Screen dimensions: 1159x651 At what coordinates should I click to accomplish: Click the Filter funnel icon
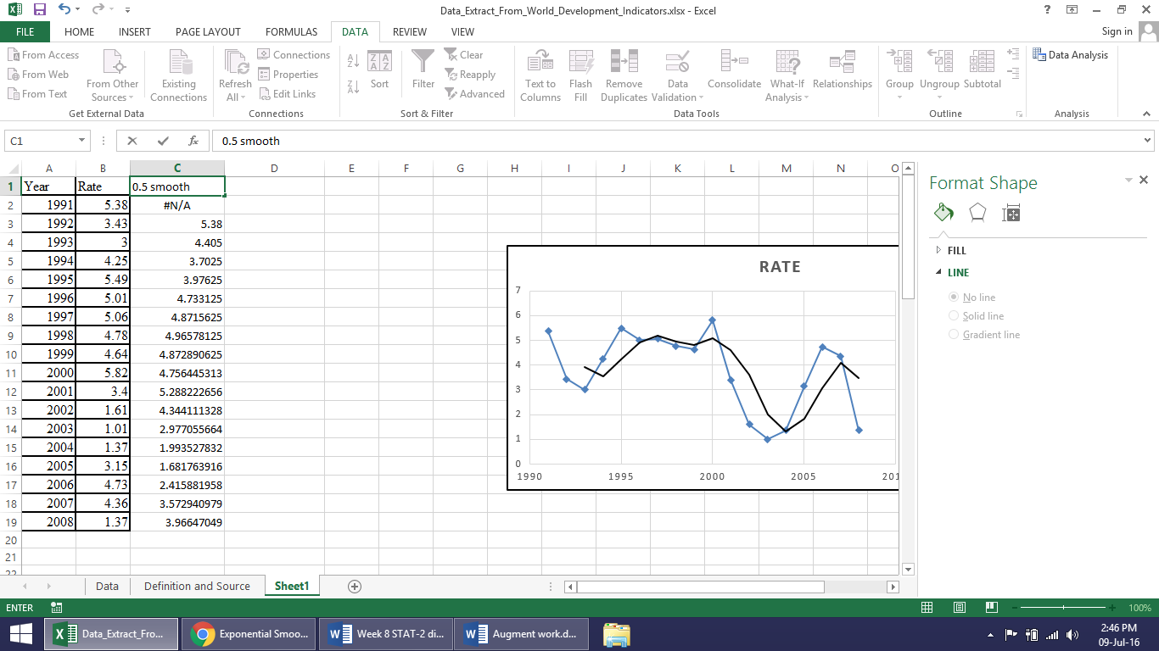(x=423, y=63)
